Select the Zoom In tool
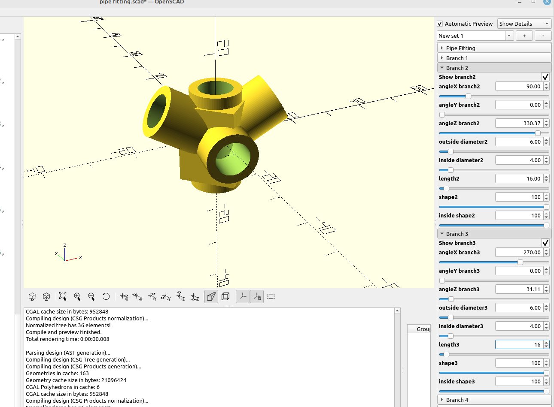 coord(78,296)
